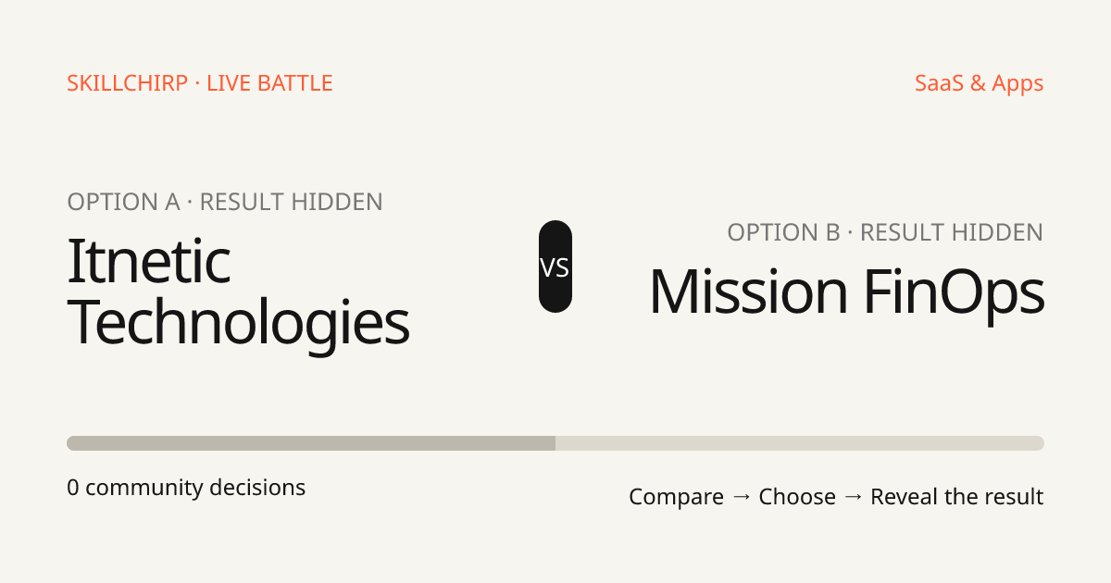Click RESULT HIDDEN under Option A
Viewport: 1111px width, 583px height.
[x=291, y=202]
